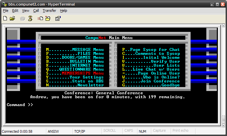Click Page Sysop for Chat entry

pos(151,50)
